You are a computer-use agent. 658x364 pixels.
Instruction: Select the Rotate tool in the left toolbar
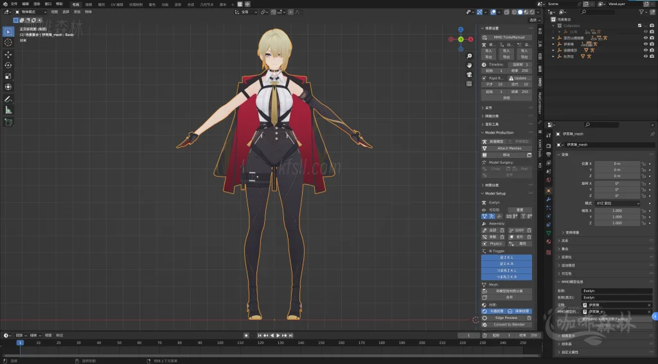[x=8, y=65]
